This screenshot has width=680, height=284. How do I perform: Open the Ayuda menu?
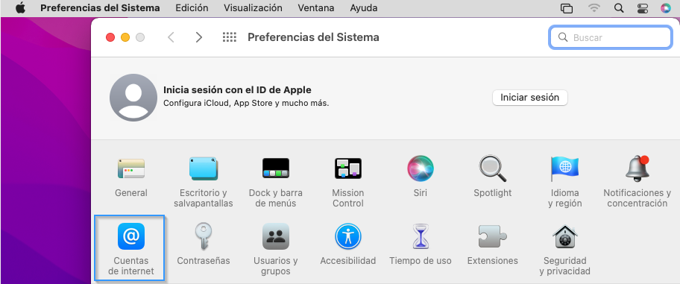(x=363, y=8)
